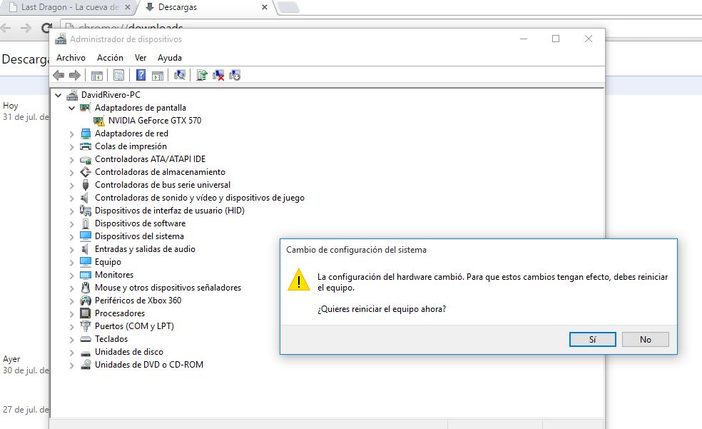Click the show/hide console tree icon
Image resolution: width=702 pixels, height=429 pixels.
pos(97,75)
